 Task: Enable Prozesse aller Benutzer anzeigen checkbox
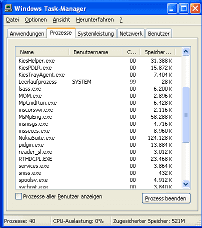[x=18, y=196]
